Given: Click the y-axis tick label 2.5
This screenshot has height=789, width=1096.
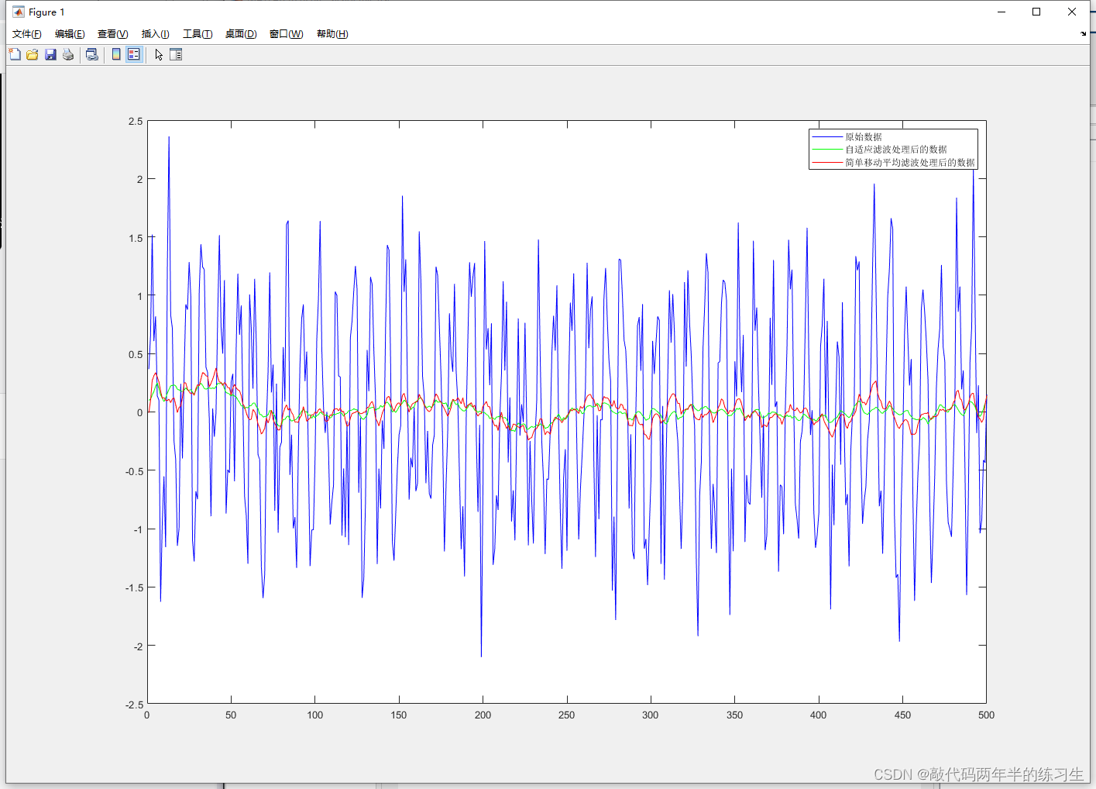Looking at the screenshot, I should pyautogui.click(x=136, y=122).
